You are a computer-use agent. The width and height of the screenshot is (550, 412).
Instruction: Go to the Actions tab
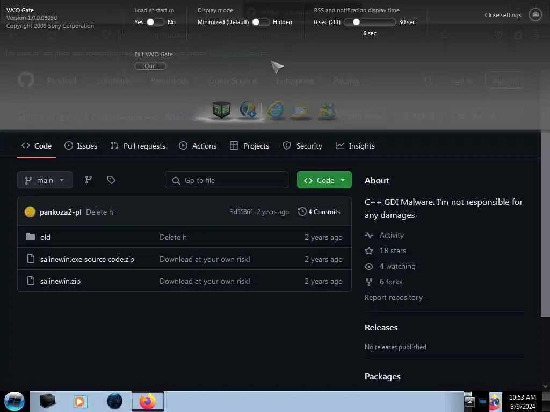pos(198,146)
